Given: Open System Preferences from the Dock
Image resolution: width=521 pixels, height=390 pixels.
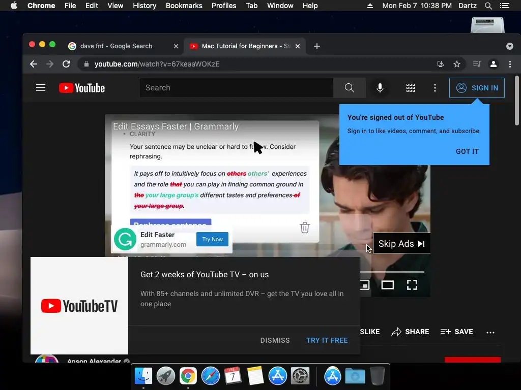Looking at the screenshot, I should pyautogui.click(x=300, y=376).
